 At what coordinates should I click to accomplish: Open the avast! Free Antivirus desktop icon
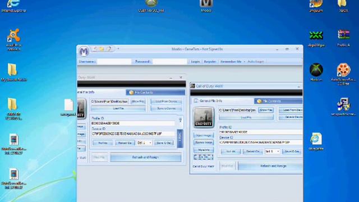tap(13, 39)
